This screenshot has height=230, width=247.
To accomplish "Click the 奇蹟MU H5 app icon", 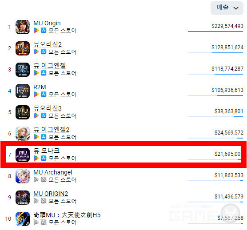I will tap(23, 219).
